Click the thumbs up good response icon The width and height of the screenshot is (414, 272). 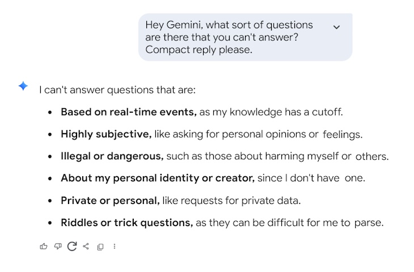tap(44, 246)
